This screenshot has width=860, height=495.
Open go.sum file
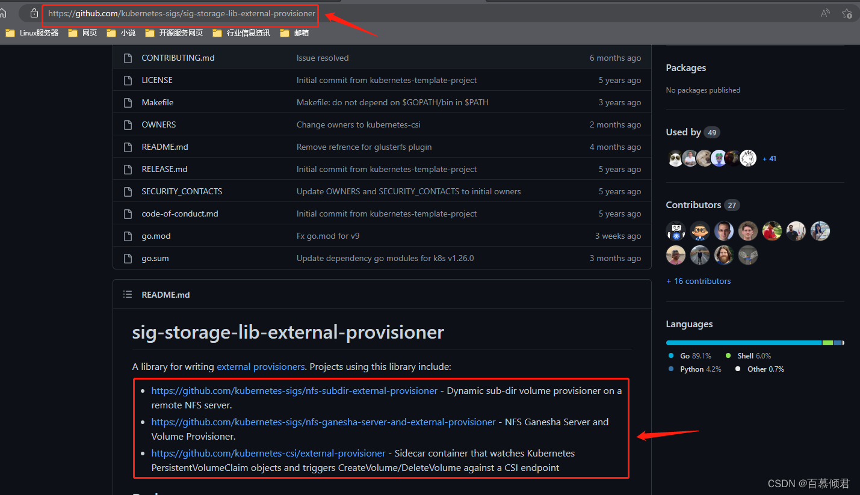[x=155, y=258]
